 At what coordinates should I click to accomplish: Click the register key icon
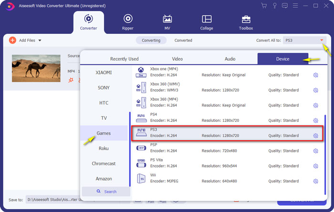click(274, 6)
